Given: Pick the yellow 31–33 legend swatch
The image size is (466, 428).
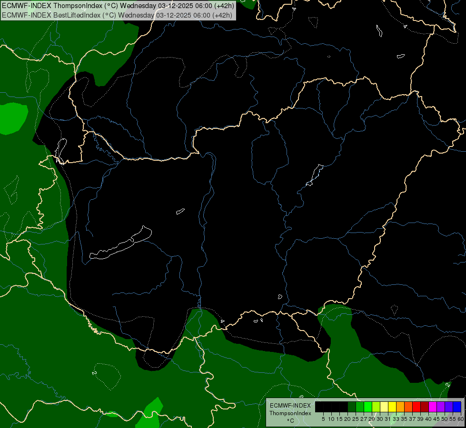Looking at the screenshot, I should point(392,407).
